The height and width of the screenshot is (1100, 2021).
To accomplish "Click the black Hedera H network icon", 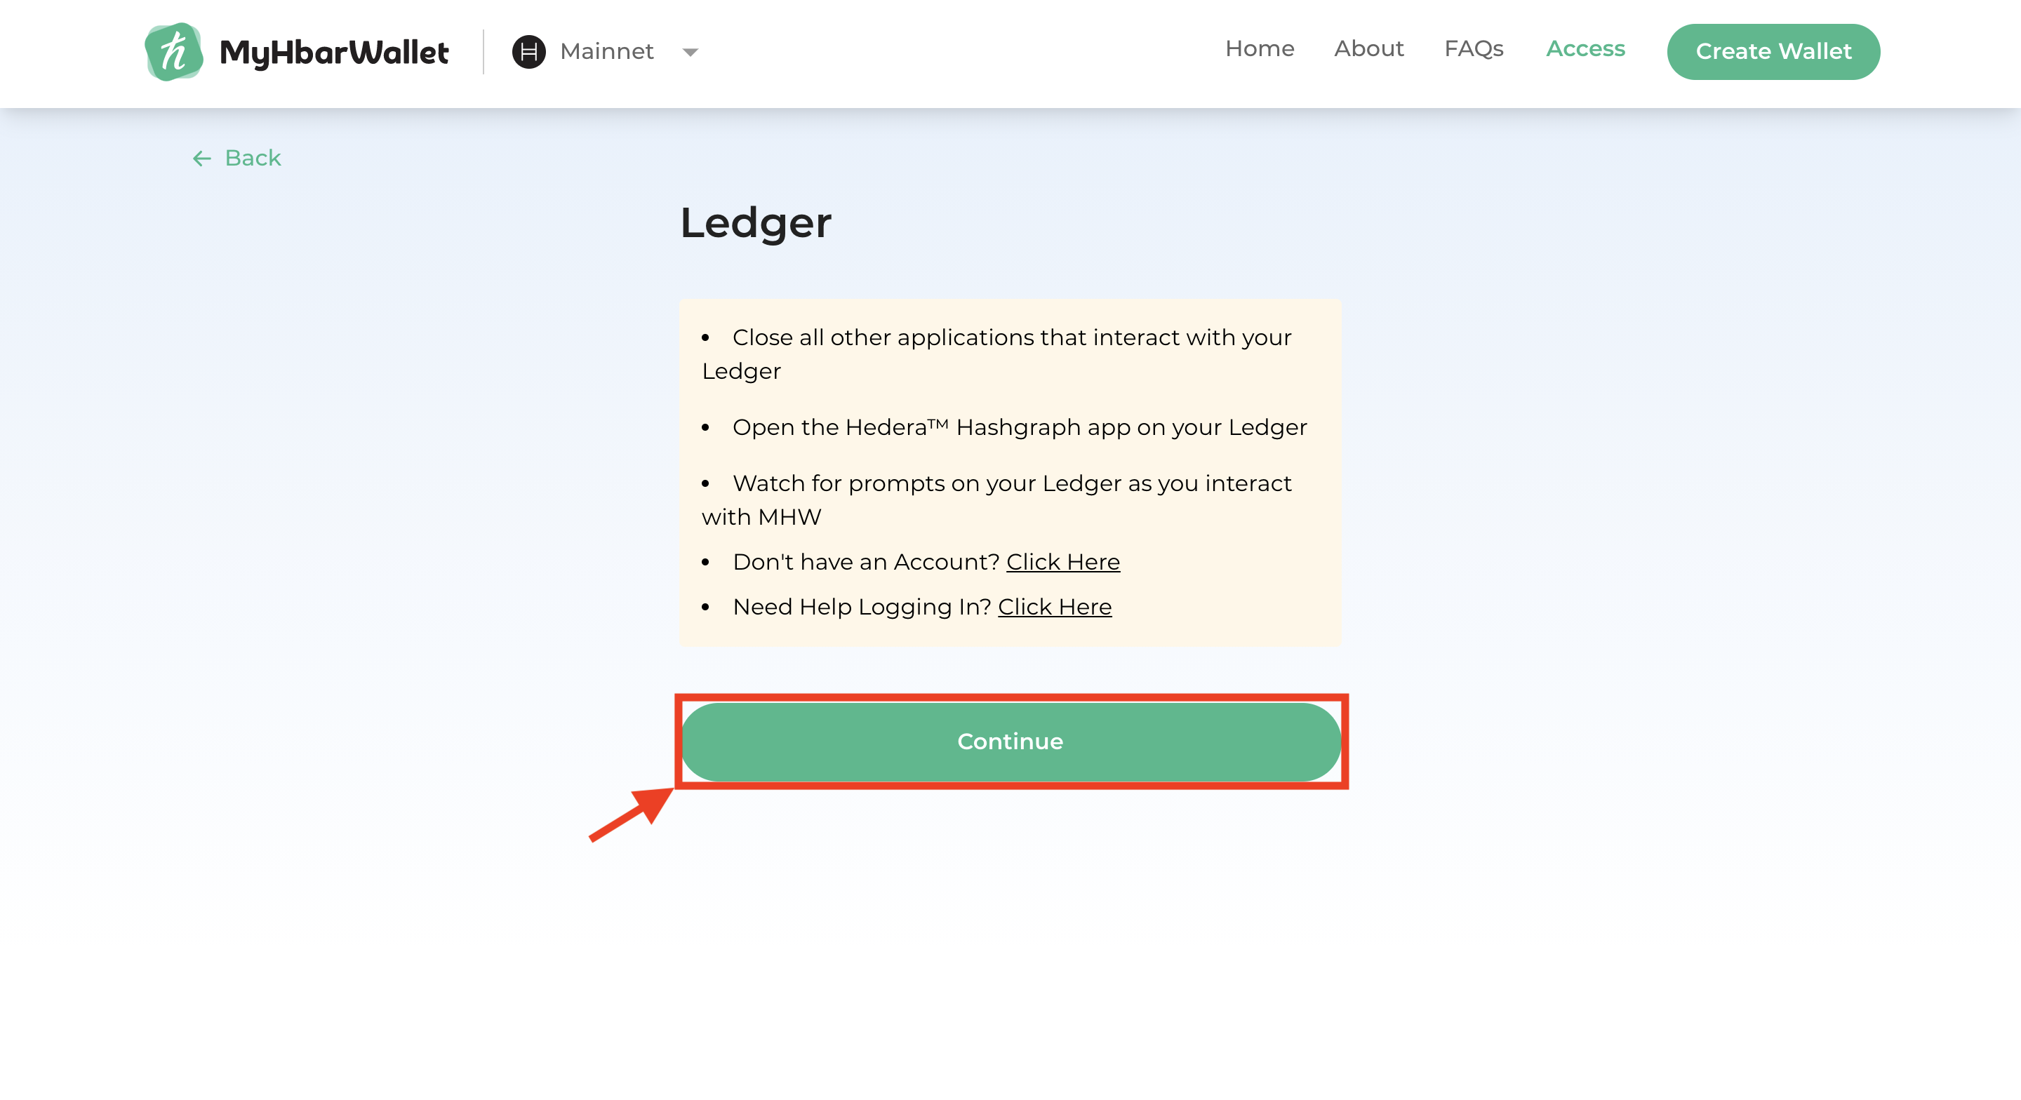I will (x=528, y=52).
